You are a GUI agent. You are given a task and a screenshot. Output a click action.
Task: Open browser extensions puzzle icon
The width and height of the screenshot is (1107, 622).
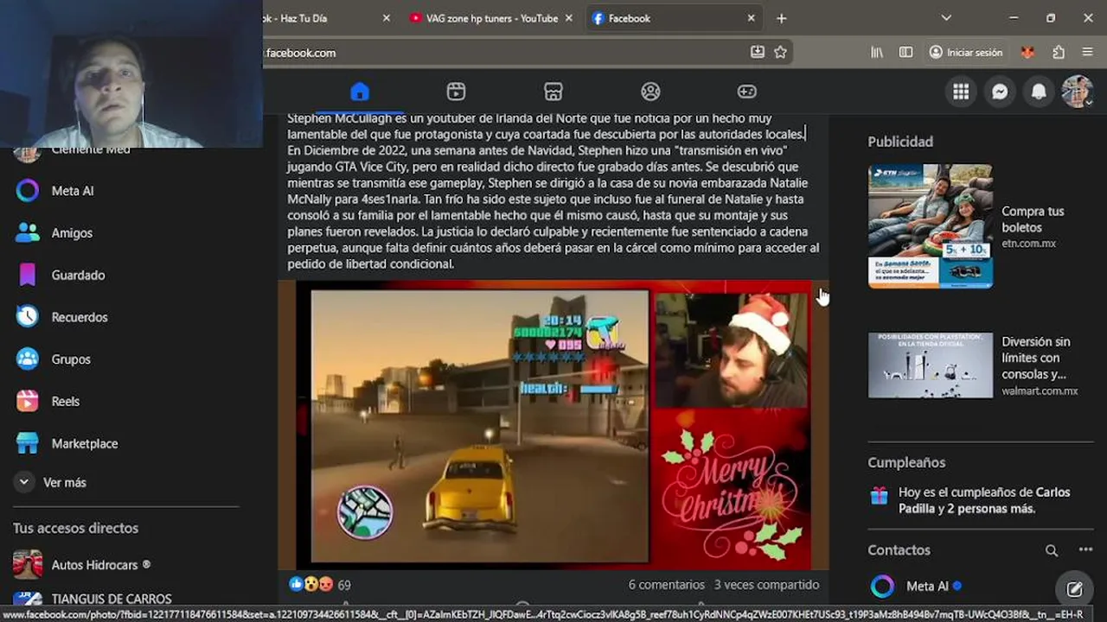tap(1059, 53)
